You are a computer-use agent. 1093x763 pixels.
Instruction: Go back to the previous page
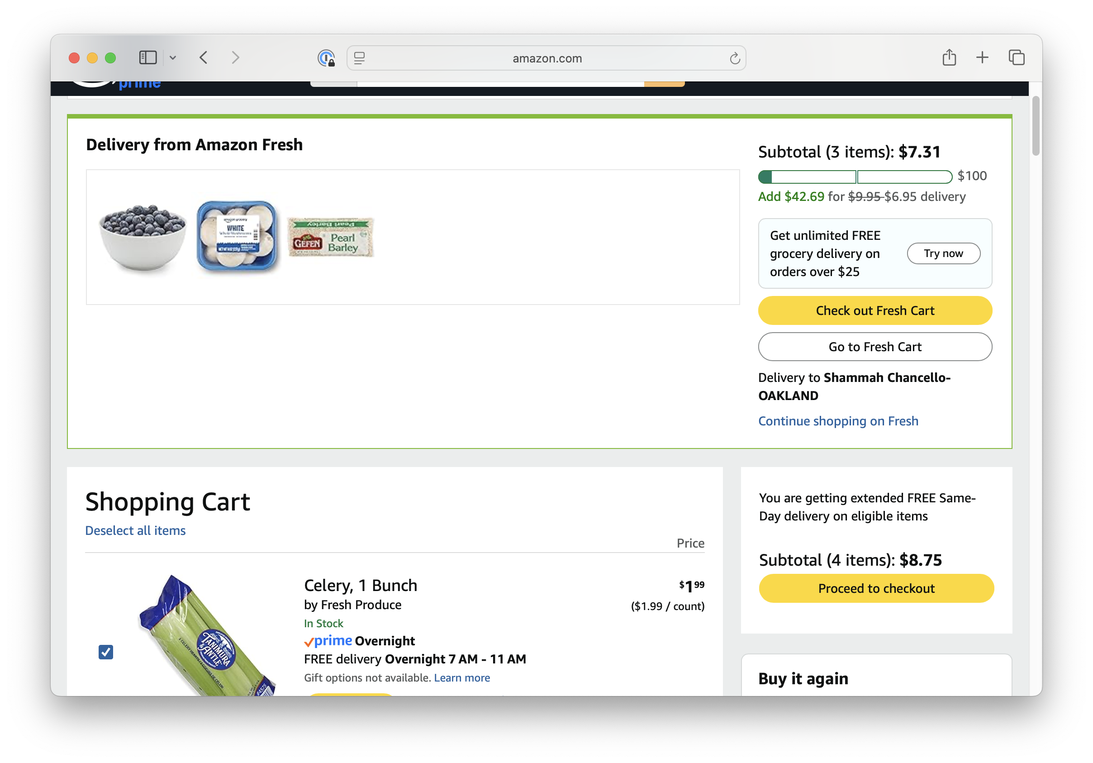click(x=204, y=57)
